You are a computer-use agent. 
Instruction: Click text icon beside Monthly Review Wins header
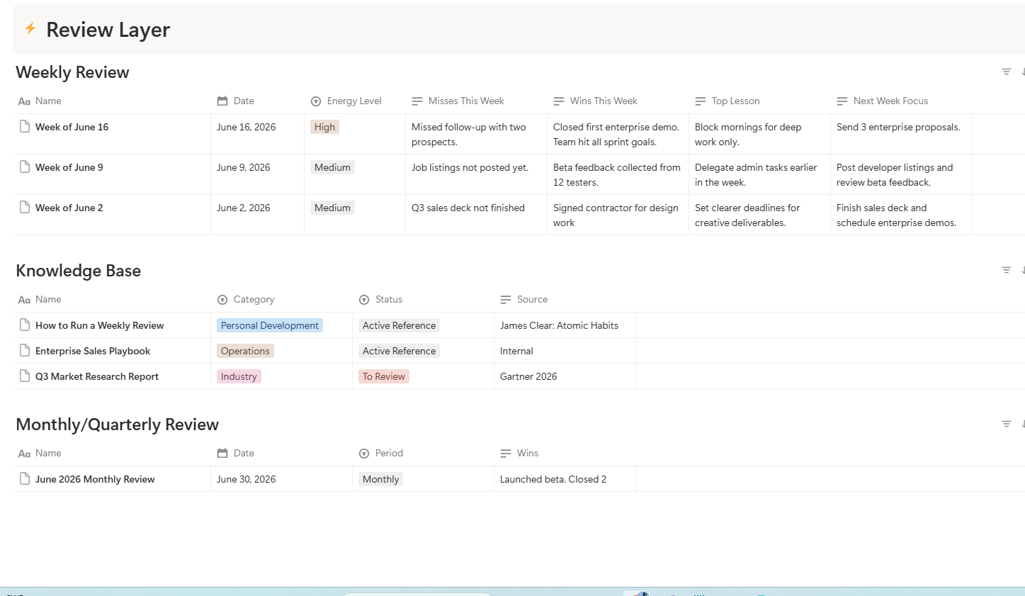506,454
